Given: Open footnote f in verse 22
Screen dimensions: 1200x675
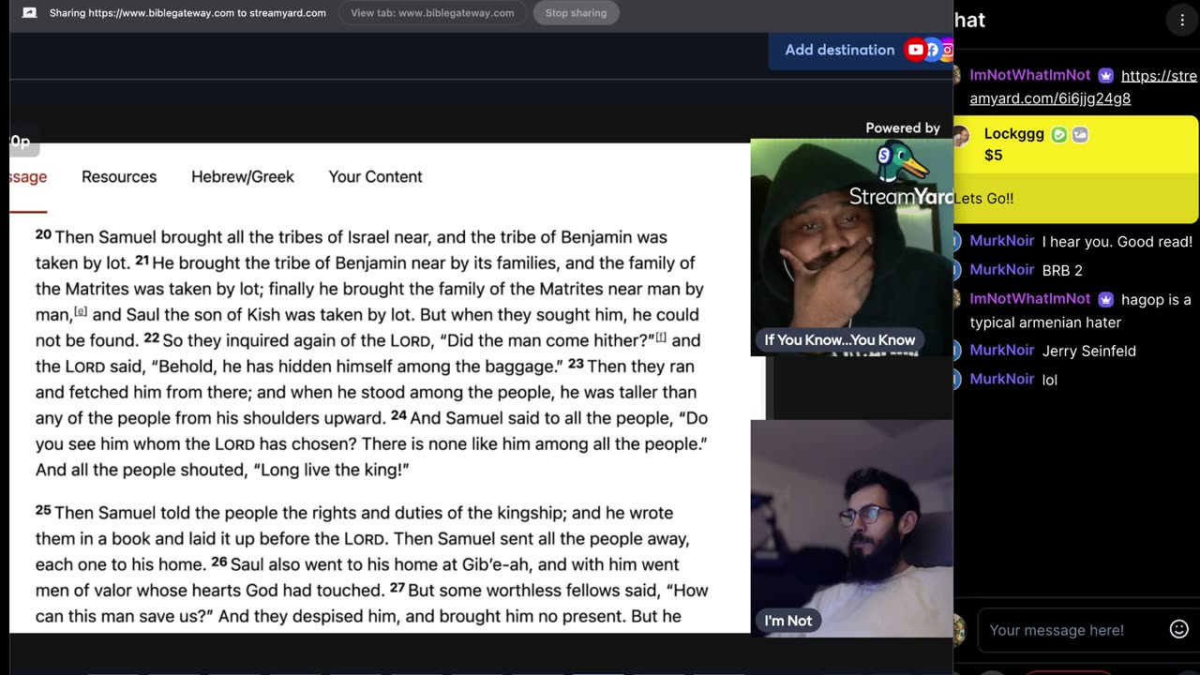Looking at the screenshot, I should click(661, 337).
